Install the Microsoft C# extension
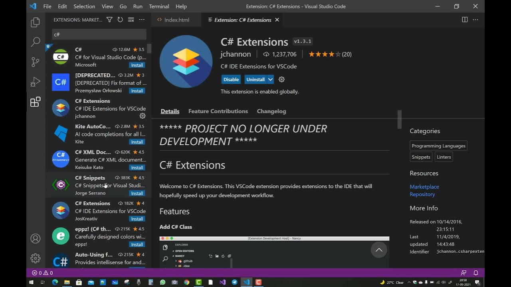Image resolution: width=511 pixels, height=287 pixels. click(x=137, y=65)
